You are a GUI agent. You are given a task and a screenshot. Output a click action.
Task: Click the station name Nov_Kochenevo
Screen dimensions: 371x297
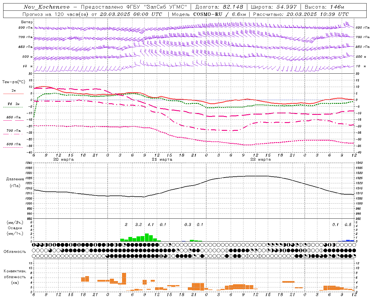[x=47, y=7]
